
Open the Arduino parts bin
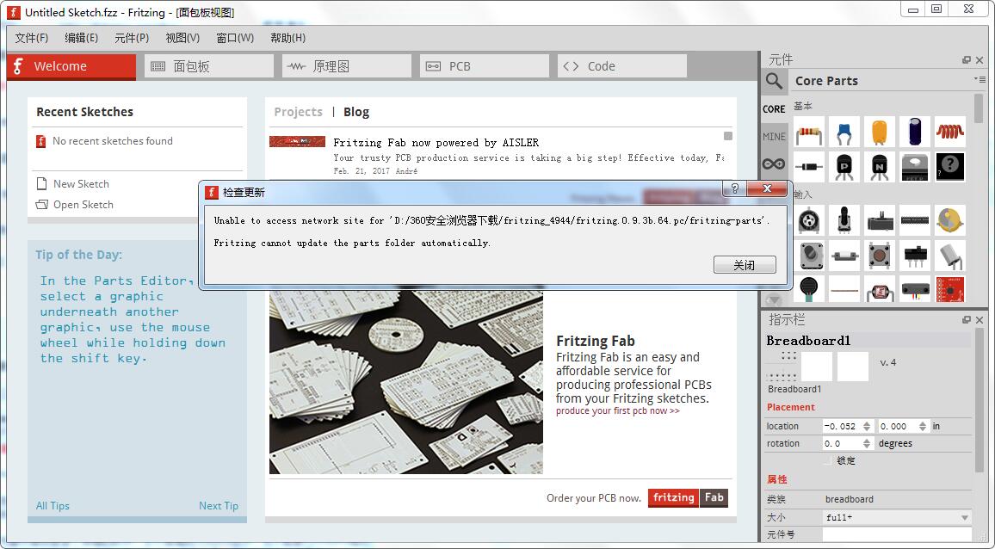pyautogui.click(x=774, y=163)
